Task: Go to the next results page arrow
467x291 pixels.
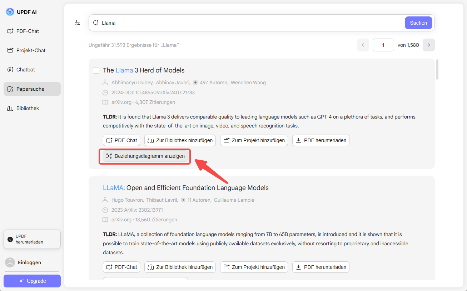Action: [x=429, y=45]
